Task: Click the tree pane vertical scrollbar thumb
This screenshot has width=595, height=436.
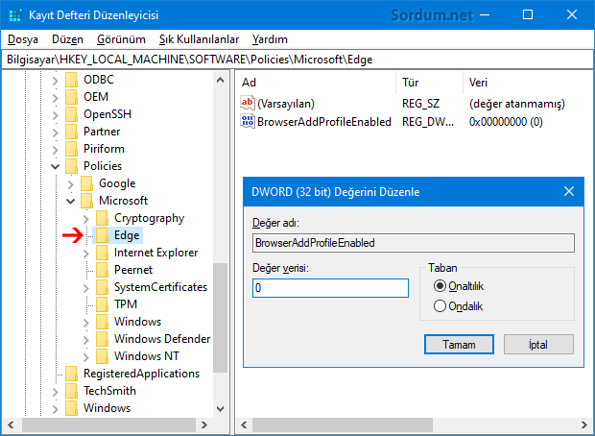Action: click(x=220, y=318)
